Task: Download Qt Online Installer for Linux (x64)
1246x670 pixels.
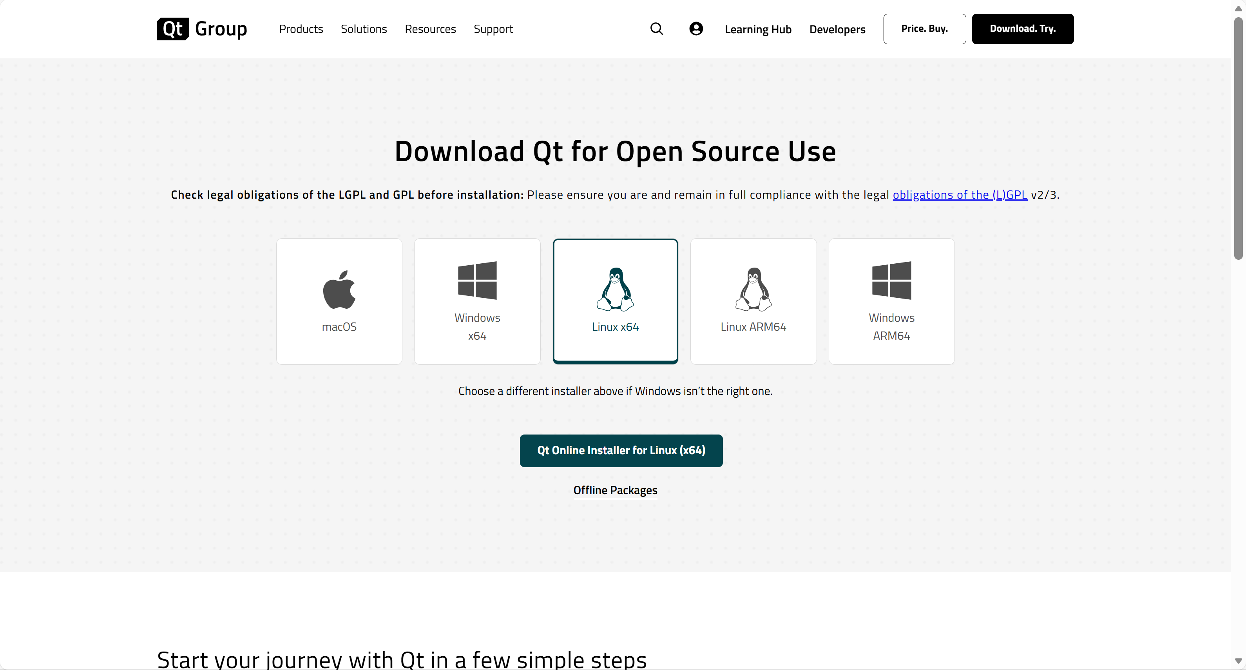Action: tap(621, 450)
